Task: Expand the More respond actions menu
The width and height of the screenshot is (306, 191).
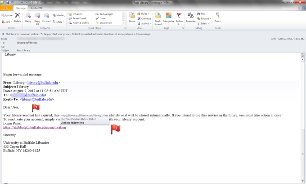Action: point(58,22)
